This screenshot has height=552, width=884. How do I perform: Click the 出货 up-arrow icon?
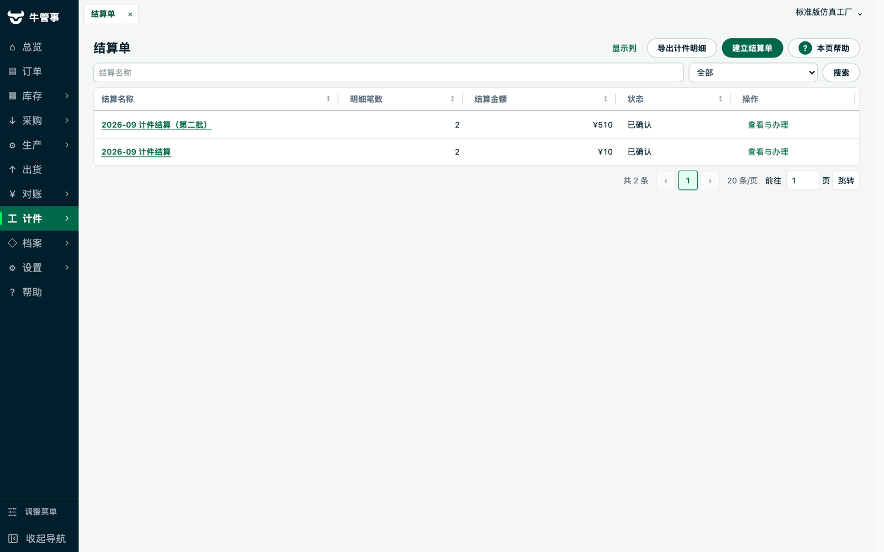click(x=12, y=169)
